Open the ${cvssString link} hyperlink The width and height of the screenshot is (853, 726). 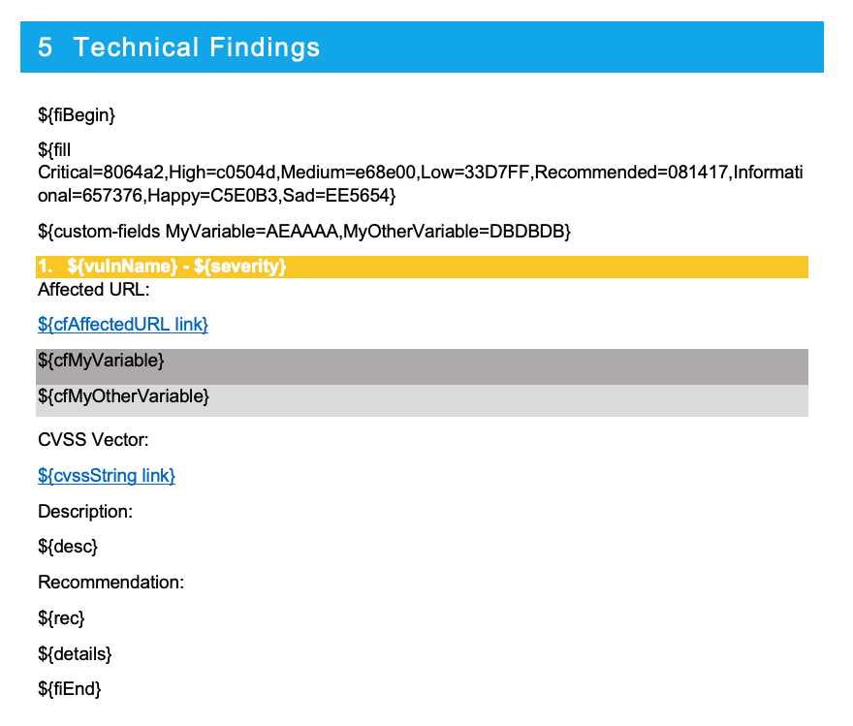[x=107, y=476]
